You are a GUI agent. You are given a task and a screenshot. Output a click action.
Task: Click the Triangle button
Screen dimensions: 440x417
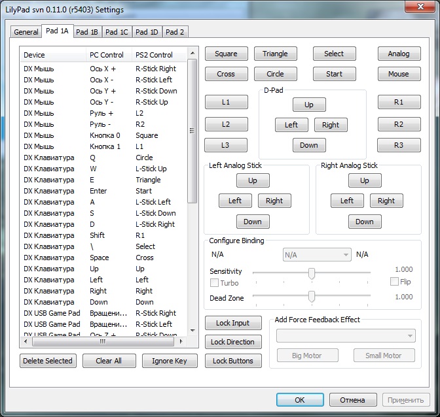[280, 54]
